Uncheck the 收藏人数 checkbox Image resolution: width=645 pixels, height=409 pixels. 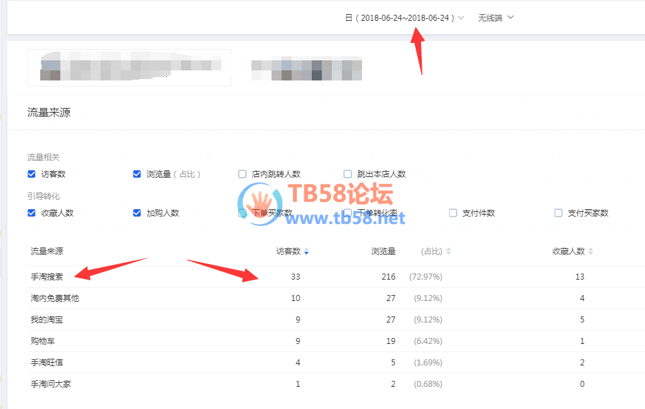tap(32, 213)
